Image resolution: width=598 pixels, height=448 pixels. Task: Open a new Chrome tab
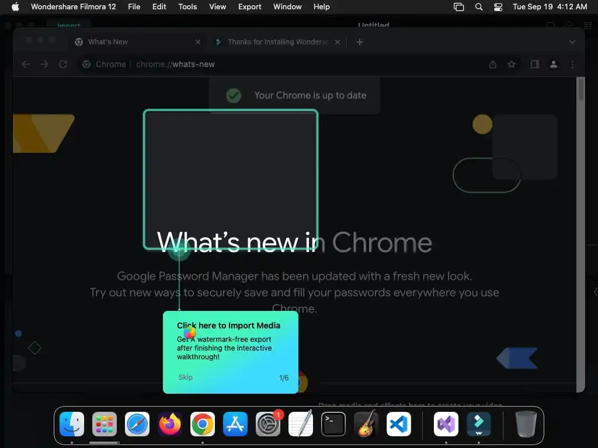[x=360, y=42]
